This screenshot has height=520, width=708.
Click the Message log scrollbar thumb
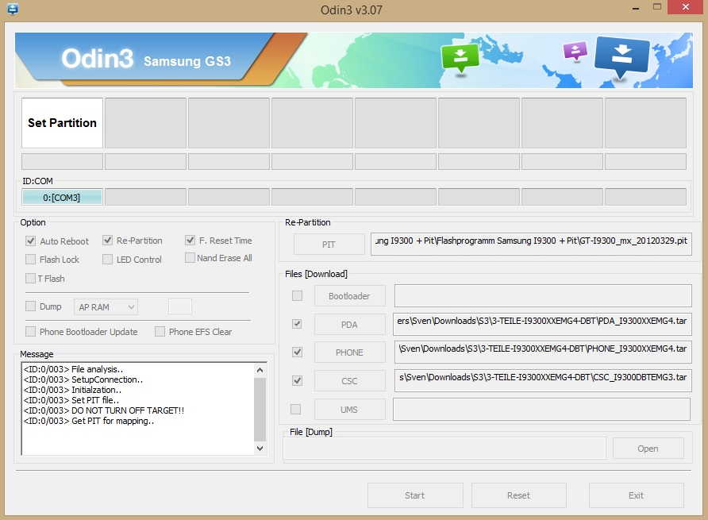coord(260,410)
